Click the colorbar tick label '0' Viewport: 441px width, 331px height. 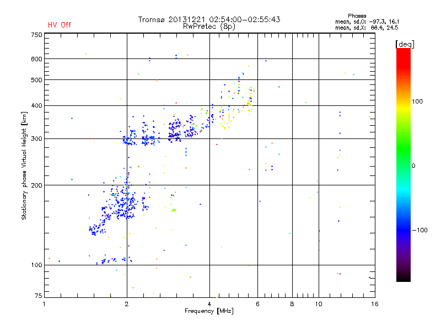pyautogui.click(x=413, y=166)
